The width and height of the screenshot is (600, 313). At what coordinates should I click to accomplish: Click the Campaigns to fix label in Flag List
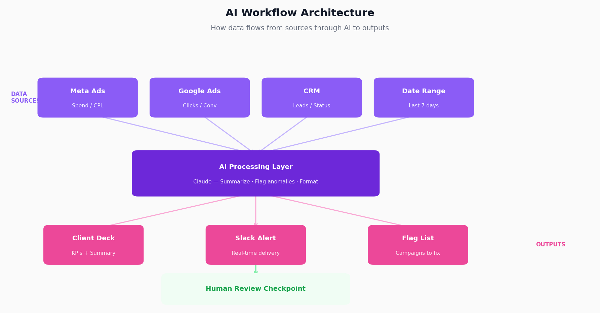418,253
